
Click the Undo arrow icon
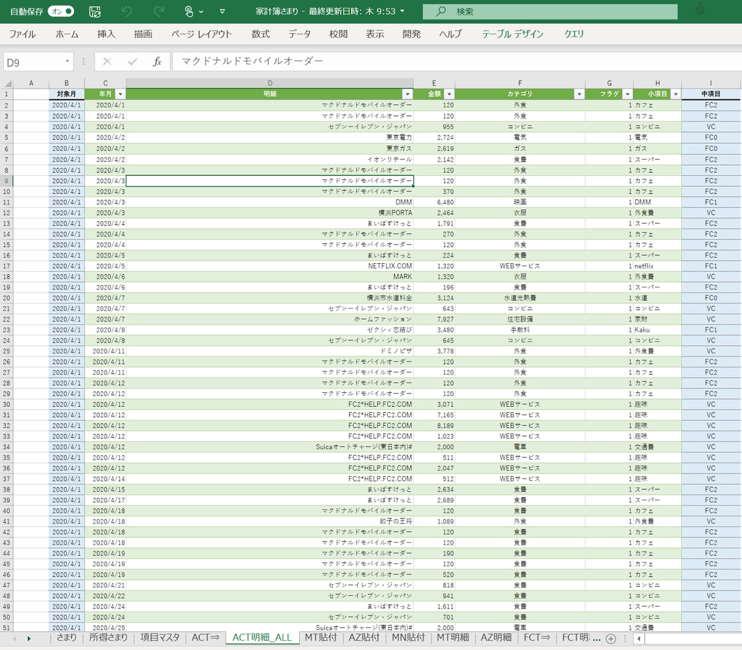tap(127, 11)
